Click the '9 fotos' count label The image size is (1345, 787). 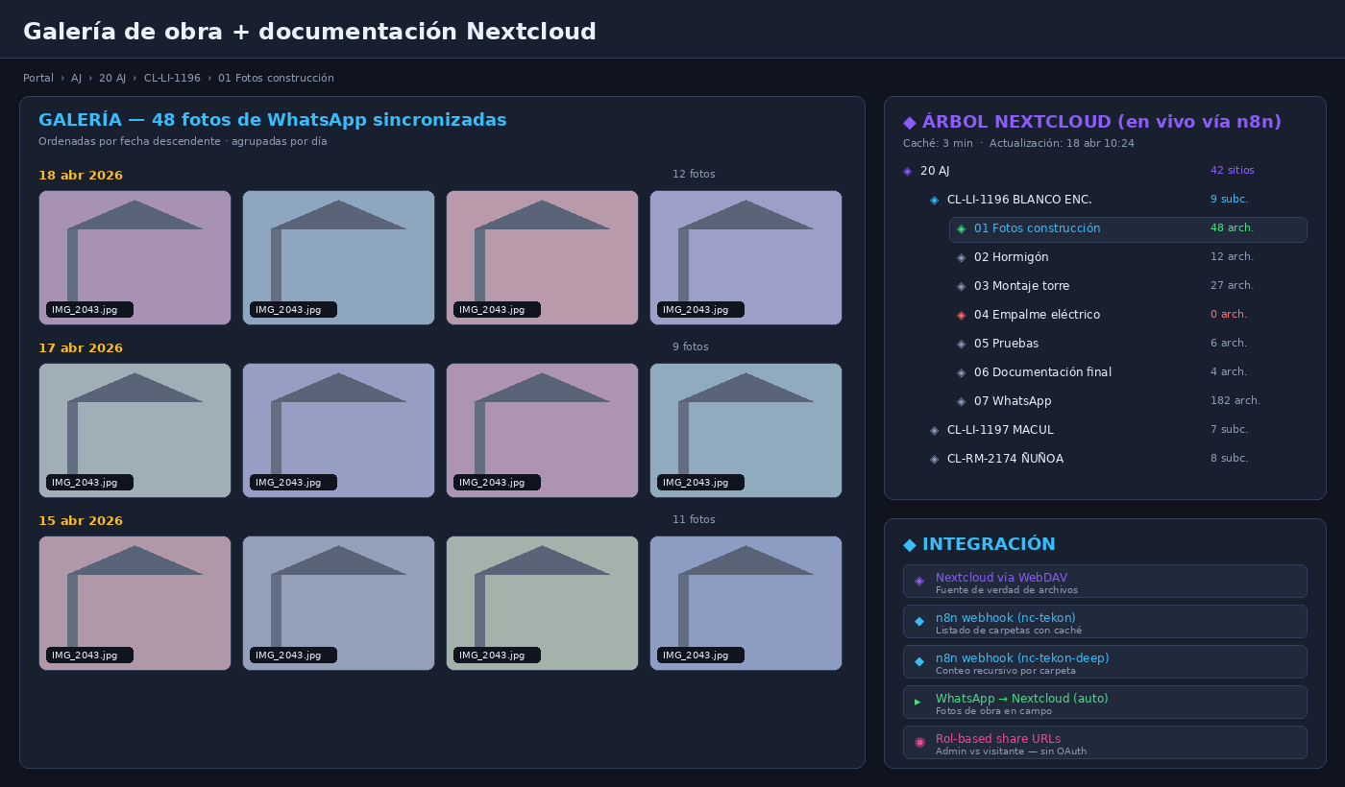tap(691, 347)
